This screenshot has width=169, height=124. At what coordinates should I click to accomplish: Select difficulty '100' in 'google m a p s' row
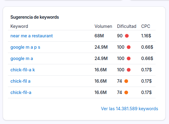pyautogui.click(x=121, y=47)
